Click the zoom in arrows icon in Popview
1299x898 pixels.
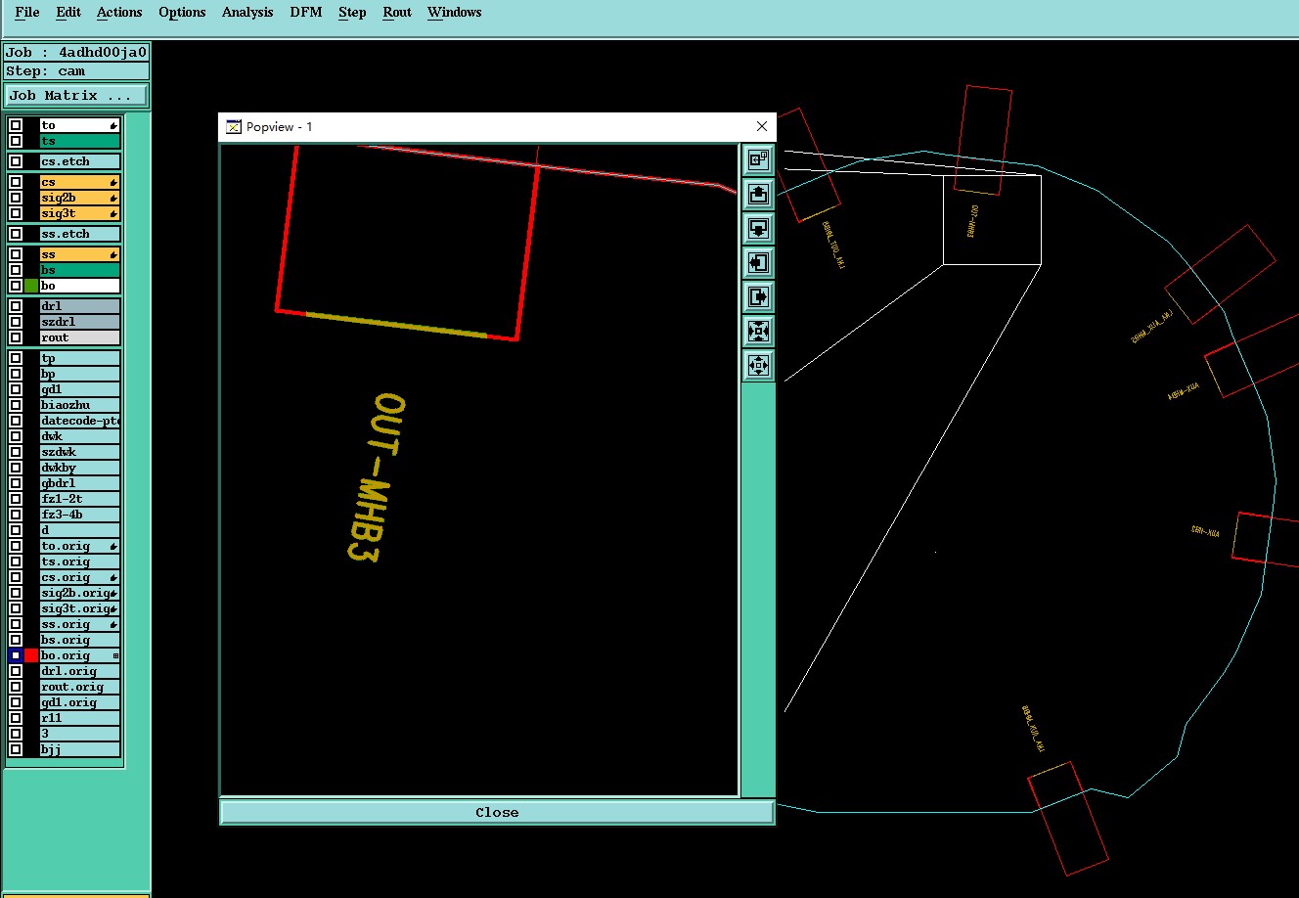pos(758,331)
